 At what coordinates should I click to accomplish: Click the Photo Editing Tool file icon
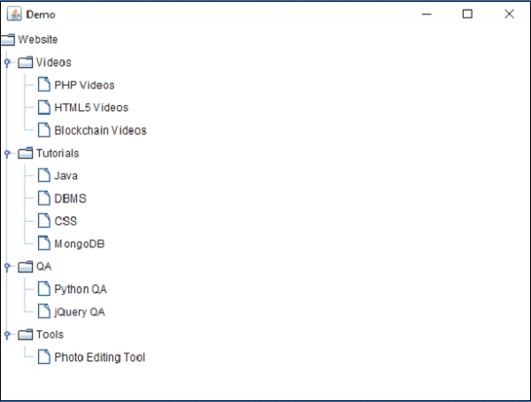[43, 358]
